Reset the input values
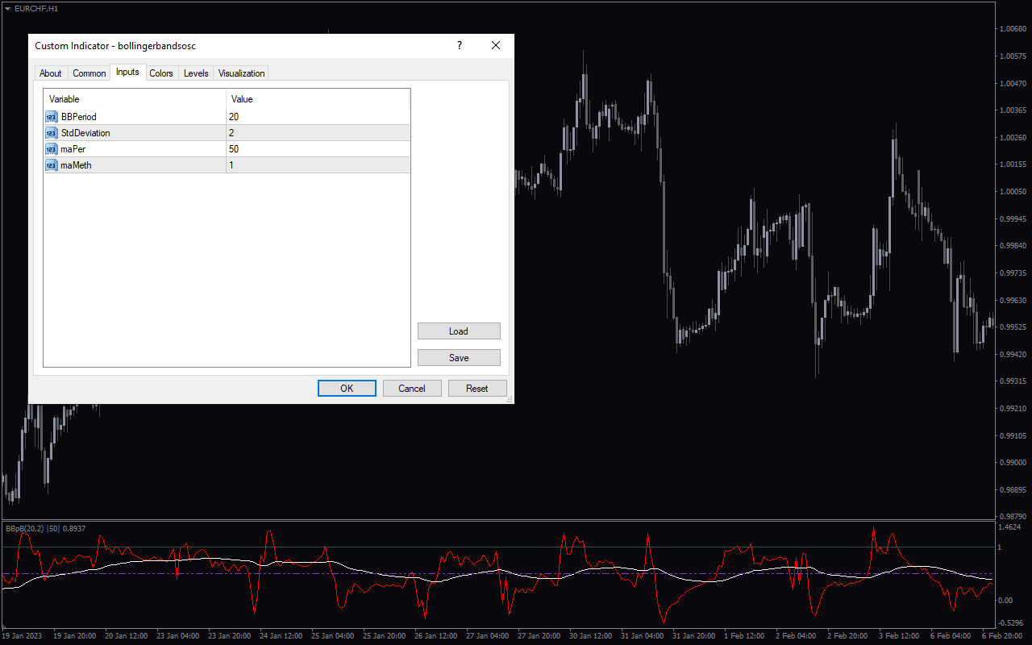The width and height of the screenshot is (1032, 645). 477,389
